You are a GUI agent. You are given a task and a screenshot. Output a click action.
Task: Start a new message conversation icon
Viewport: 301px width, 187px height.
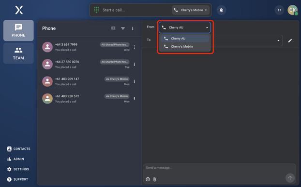tap(113, 28)
